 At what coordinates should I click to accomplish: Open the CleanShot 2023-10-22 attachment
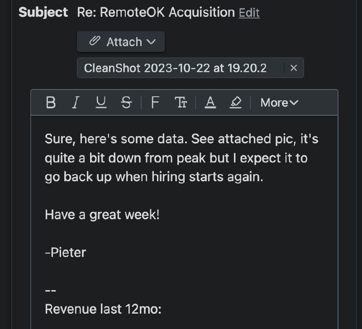click(x=175, y=68)
